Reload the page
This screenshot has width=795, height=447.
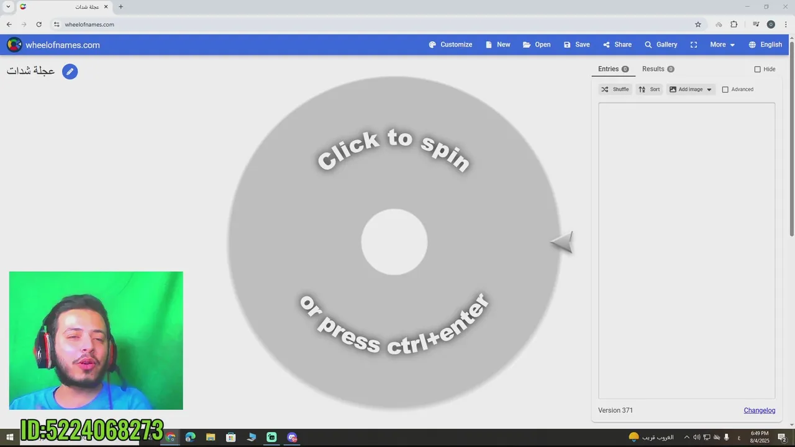39,24
